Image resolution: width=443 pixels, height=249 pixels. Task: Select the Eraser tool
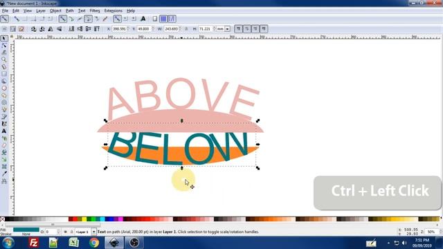4,145
